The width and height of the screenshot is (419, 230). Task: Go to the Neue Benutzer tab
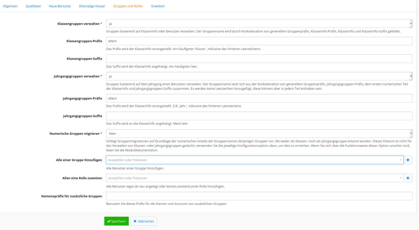point(60,6)
